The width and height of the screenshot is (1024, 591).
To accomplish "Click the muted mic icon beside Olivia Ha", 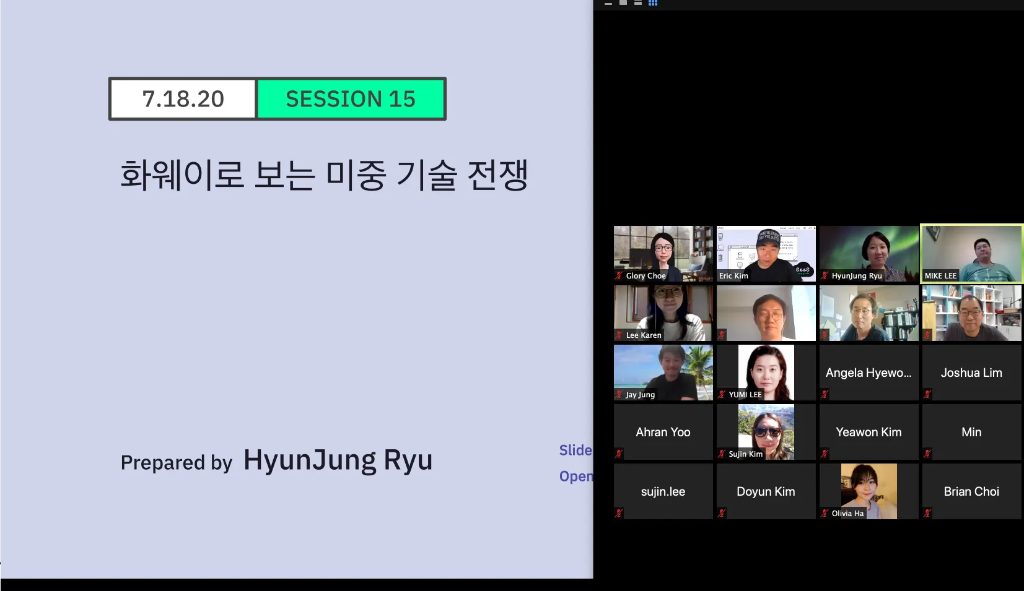I will [825, 513].
